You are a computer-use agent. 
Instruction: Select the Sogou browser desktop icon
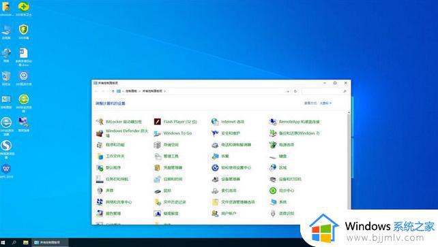[x=7, y=149]
